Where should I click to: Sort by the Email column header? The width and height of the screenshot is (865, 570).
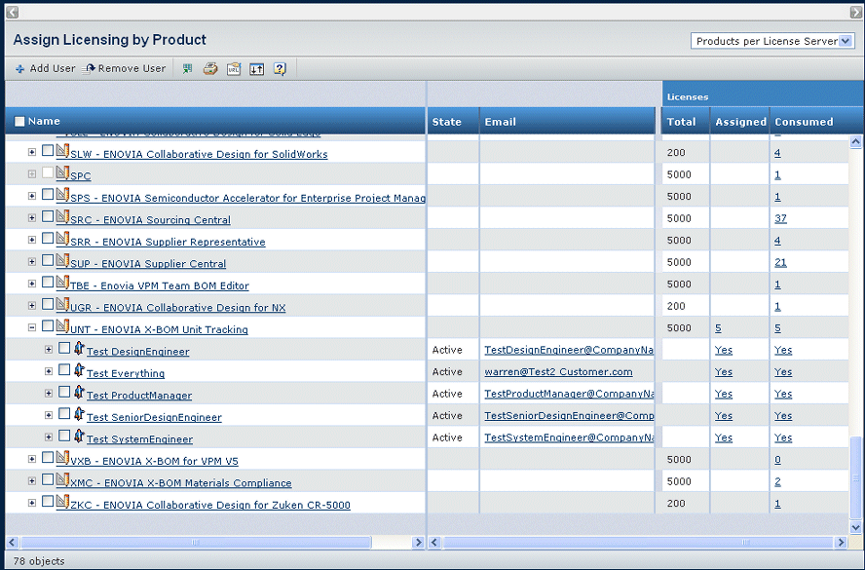coord(500,122)
